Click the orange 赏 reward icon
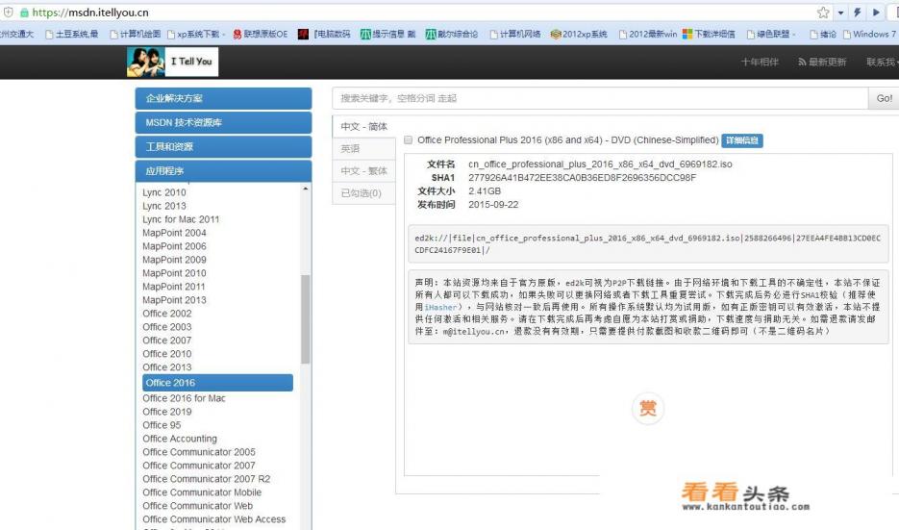Viewport: 899px width, 530px height. point(648,409)
